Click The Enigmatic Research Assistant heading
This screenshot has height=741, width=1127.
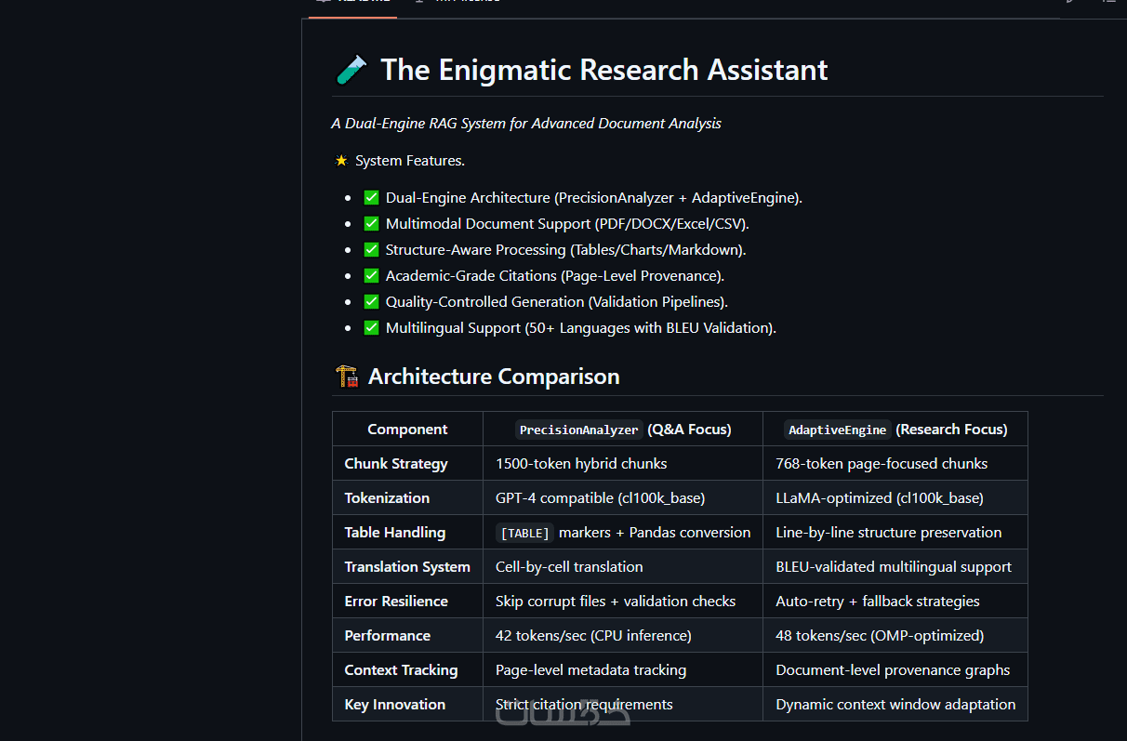604,70
